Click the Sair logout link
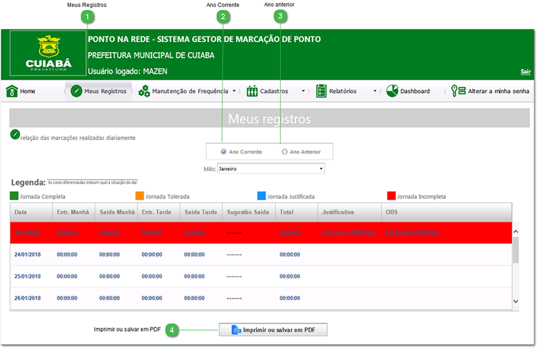This screenshot has height=349, width=540. (x=525, y=72)
